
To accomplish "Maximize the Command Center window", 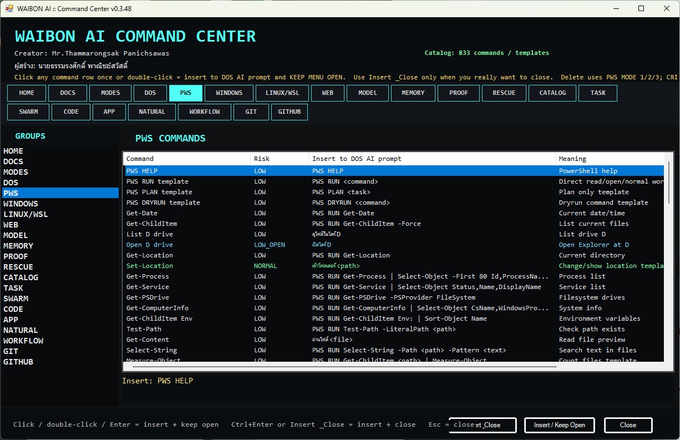I will click(x=641, y=8).
